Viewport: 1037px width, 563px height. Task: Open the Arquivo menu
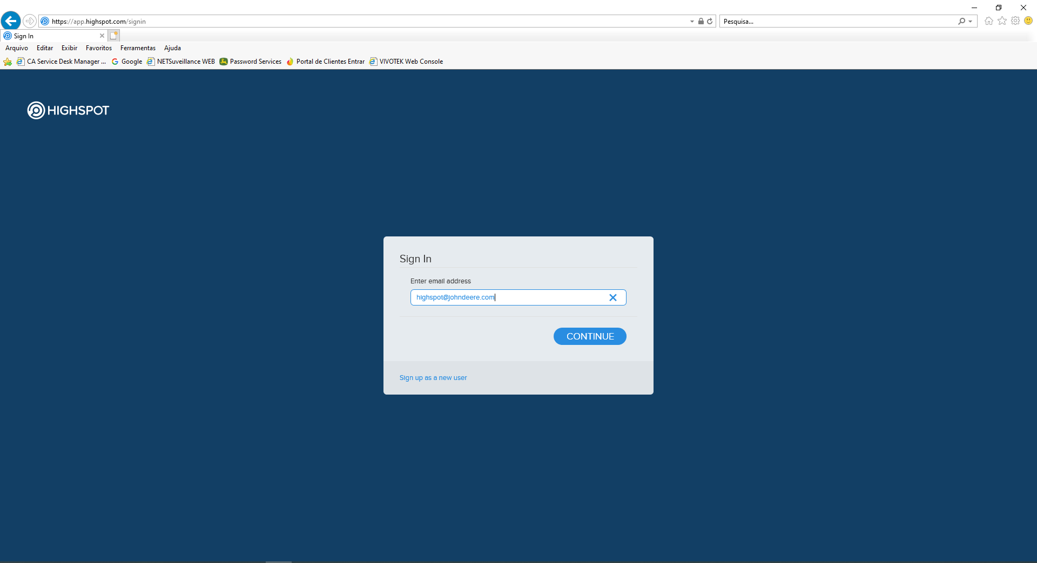[17, 48]
